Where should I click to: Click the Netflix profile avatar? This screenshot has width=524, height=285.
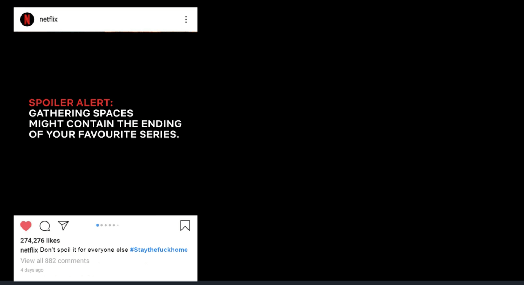(27, 19)
